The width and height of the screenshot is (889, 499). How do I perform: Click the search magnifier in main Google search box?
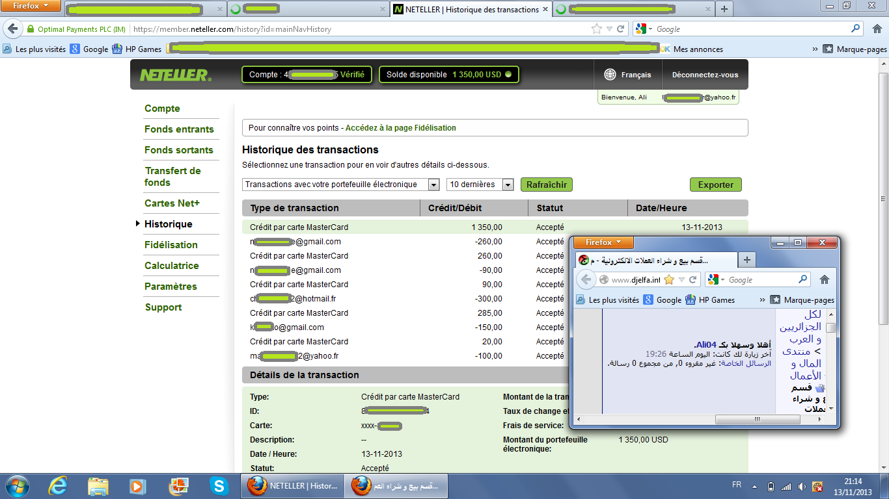click(x=856, y=29)
